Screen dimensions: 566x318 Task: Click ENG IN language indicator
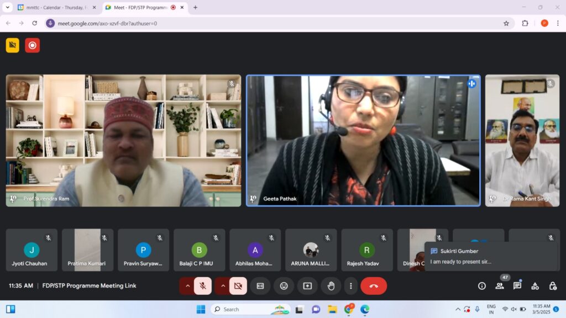tap(491, 309)
